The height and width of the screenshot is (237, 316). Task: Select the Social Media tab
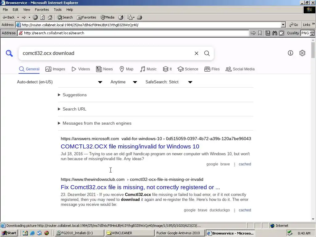(240, 69)
